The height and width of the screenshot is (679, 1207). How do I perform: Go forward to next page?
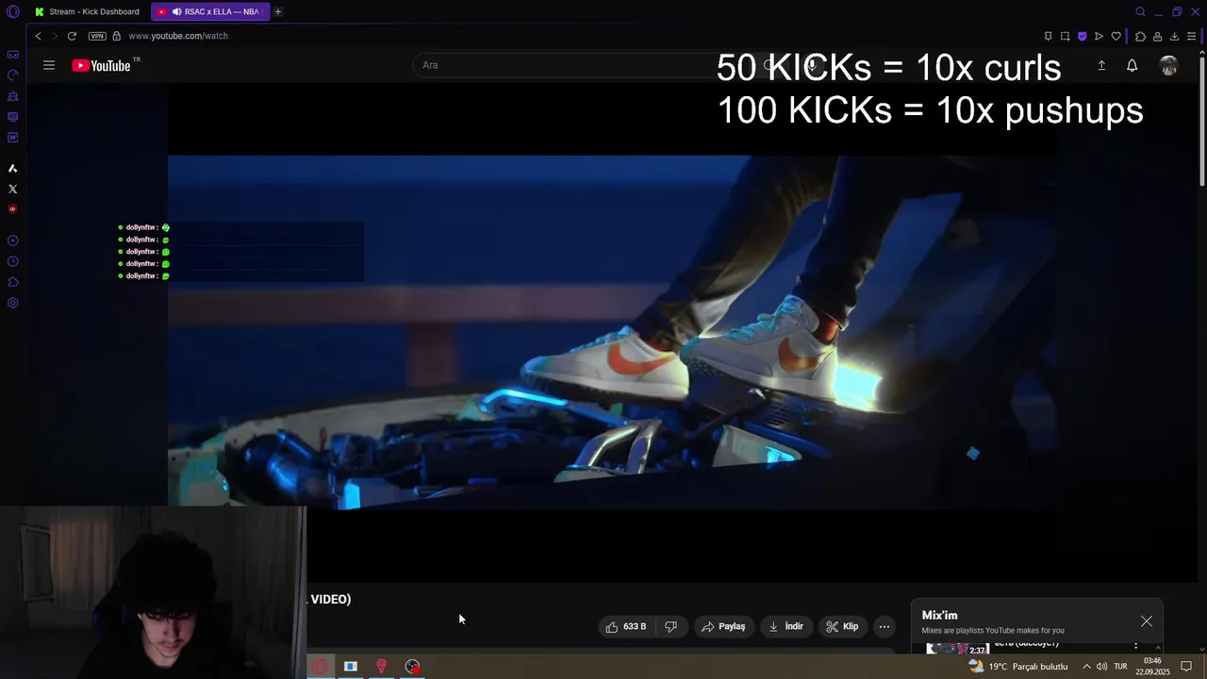tap(54, 36)
